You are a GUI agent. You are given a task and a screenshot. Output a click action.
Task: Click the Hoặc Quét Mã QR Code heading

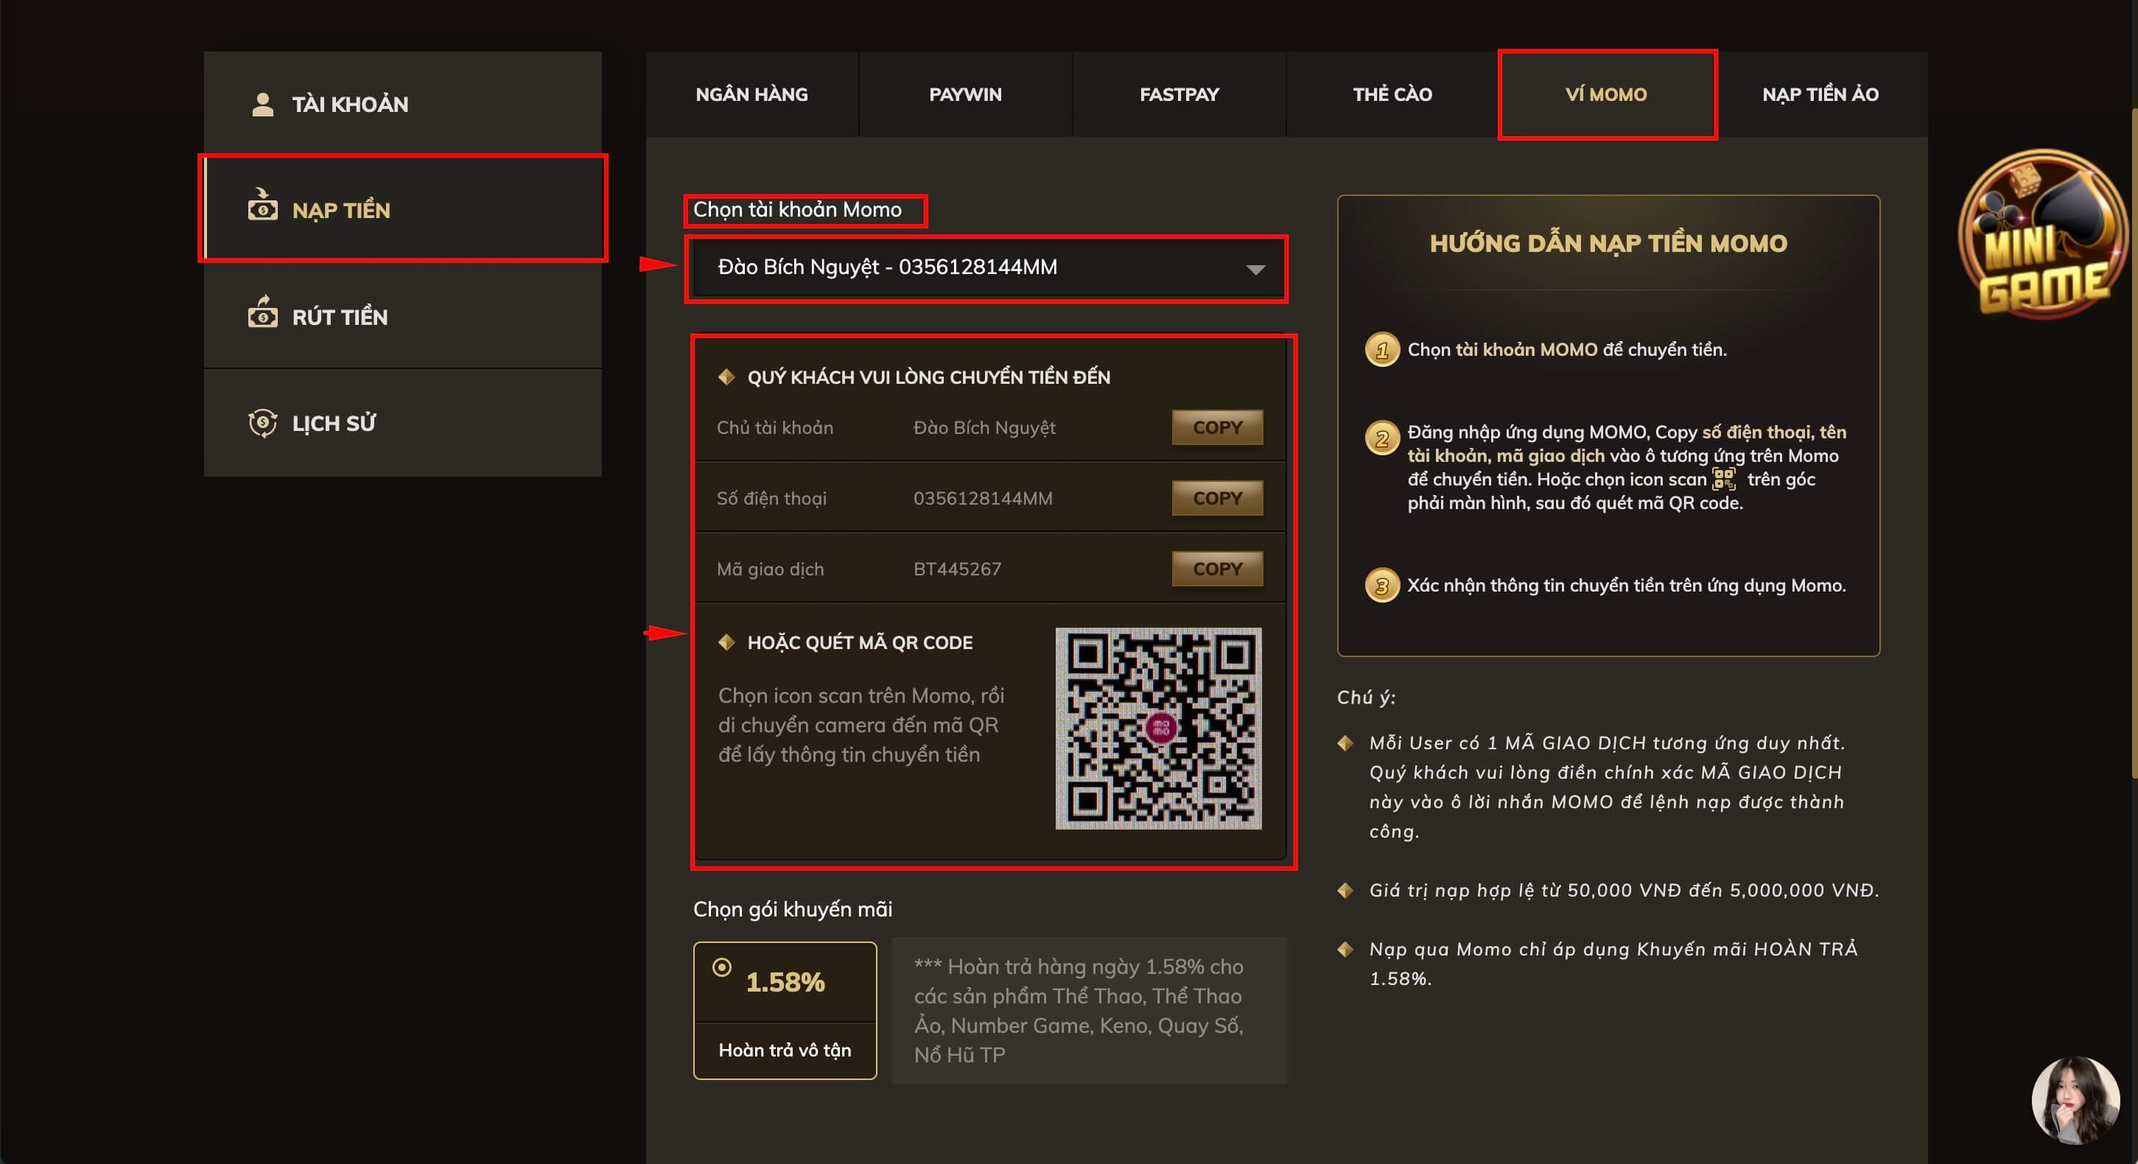860,642
